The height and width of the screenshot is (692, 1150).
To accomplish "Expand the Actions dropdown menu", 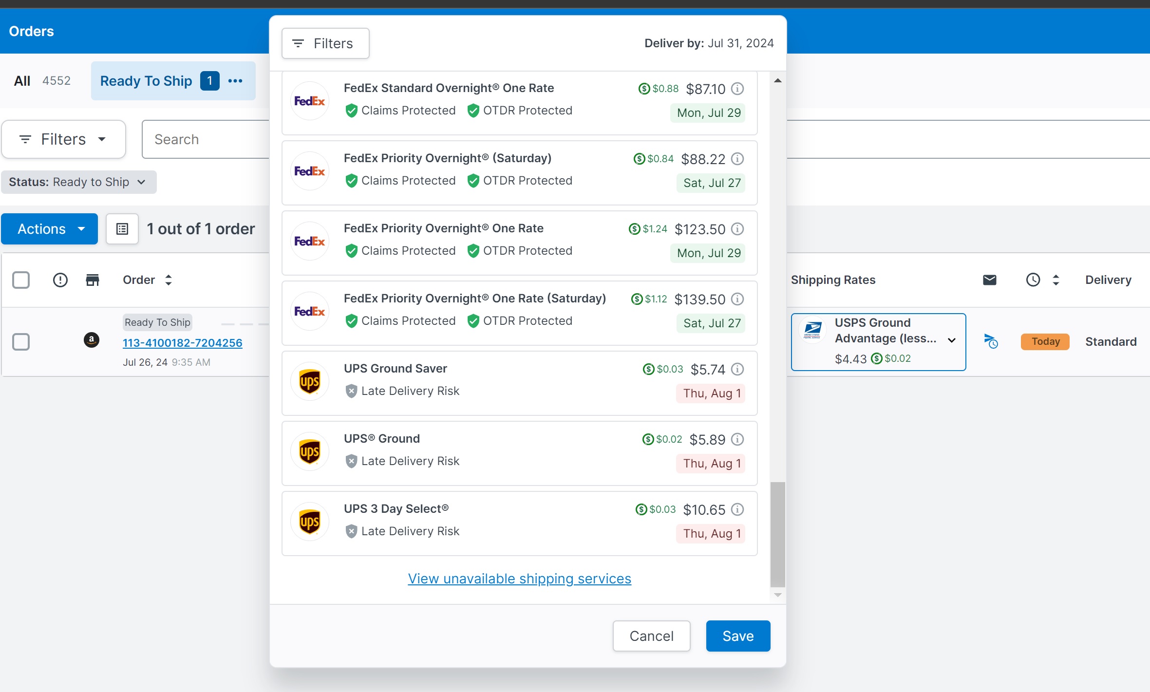I will 49,229.
